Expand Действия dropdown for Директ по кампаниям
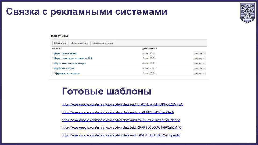Viewport: 258px width, 145px height. [199, 53]
